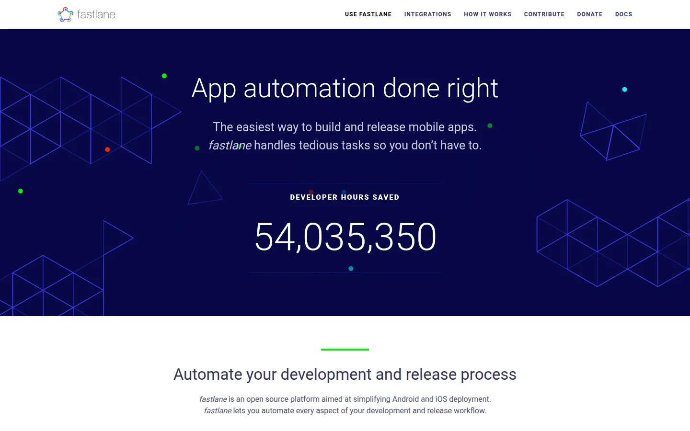This screenshot has height=431, width=690.
Task: Click the text 'The easiest way to build and release mobile apps.'
Action: (345, 127)
